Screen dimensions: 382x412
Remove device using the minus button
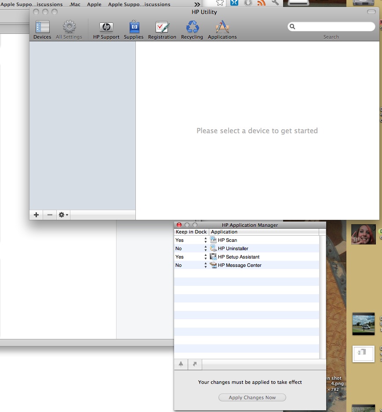point(50,215)
